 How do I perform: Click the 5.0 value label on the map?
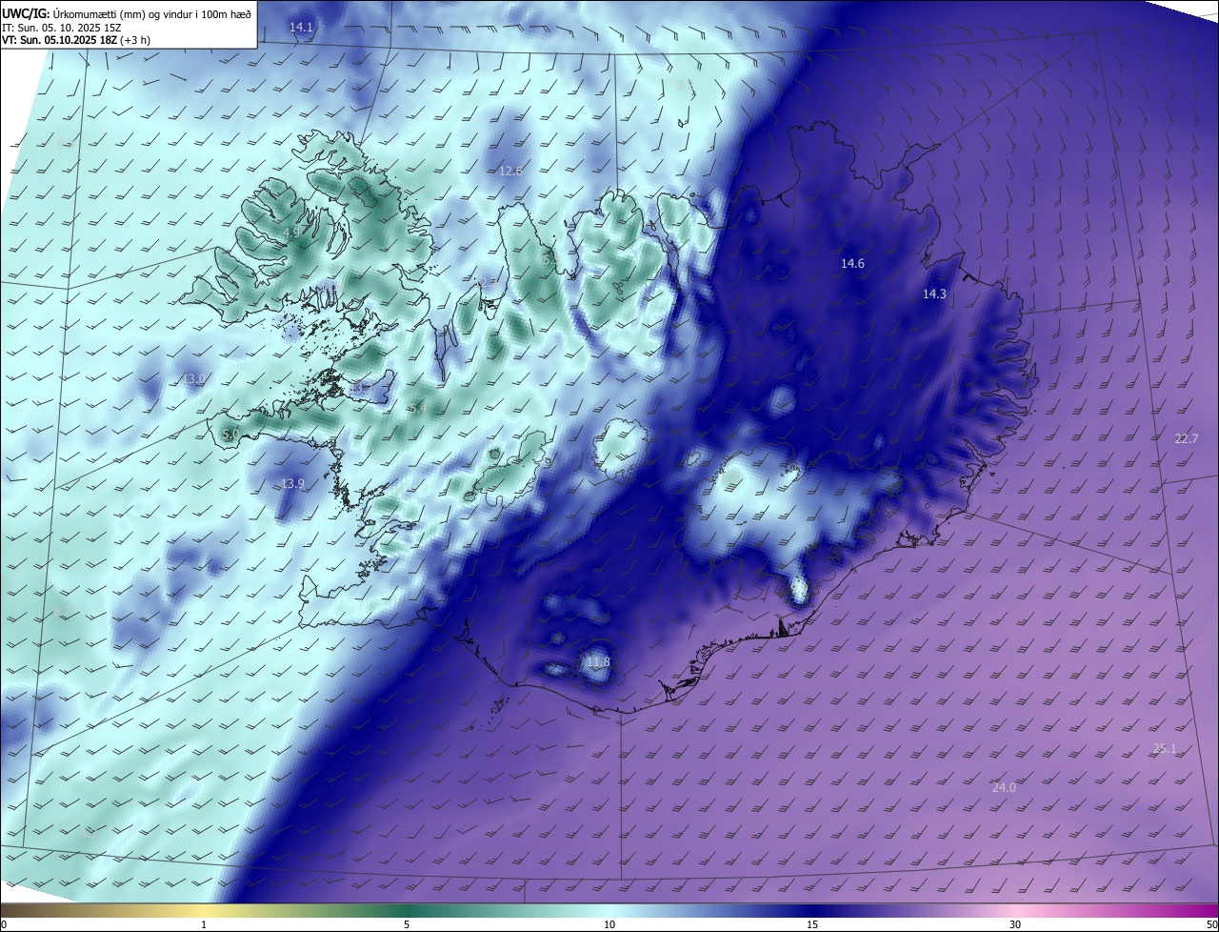(x=230, y=435)
